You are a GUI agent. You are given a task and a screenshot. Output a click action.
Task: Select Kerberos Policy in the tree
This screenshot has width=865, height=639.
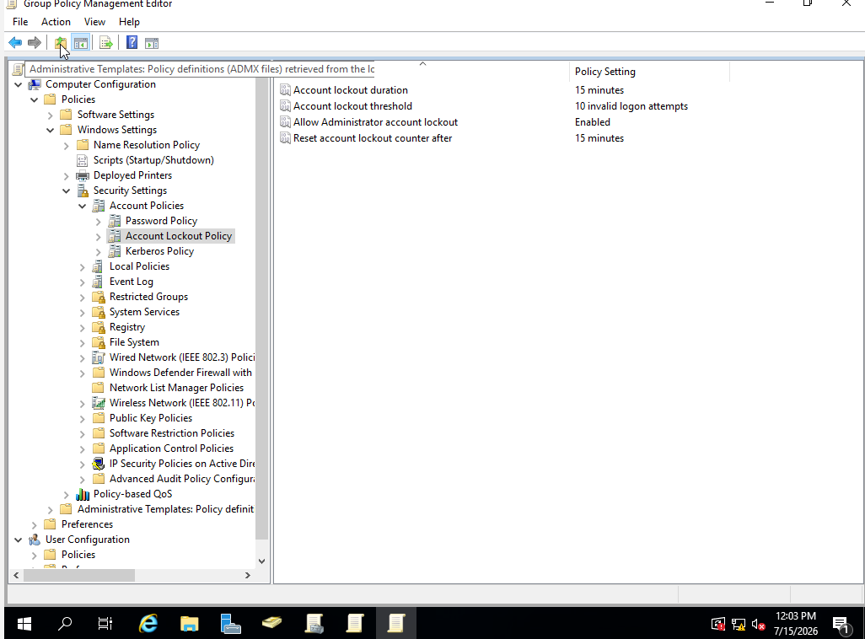click(159, 251)
